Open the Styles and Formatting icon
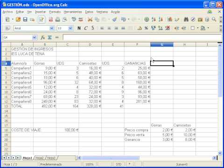The width and height of the screenshot is (224, 168). [7, 28]
